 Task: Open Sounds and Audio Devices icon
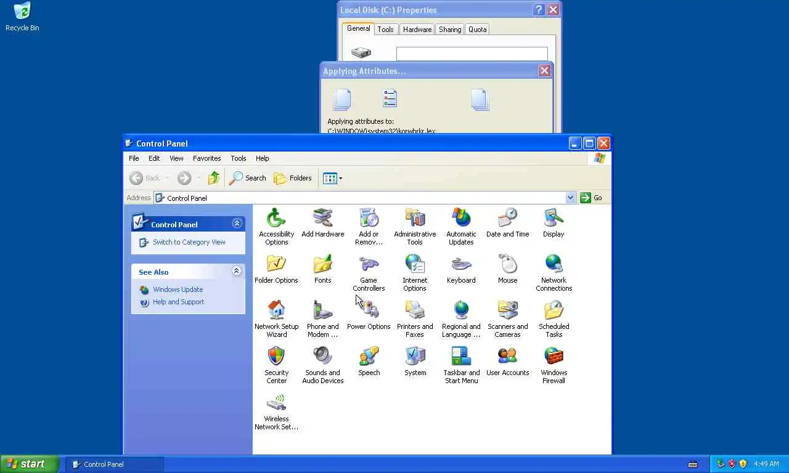[x=322, y=357]
